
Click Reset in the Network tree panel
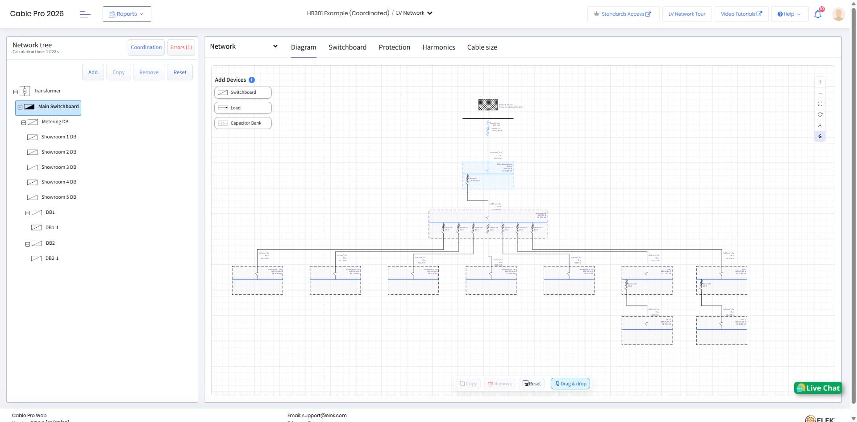click(180, 72)
